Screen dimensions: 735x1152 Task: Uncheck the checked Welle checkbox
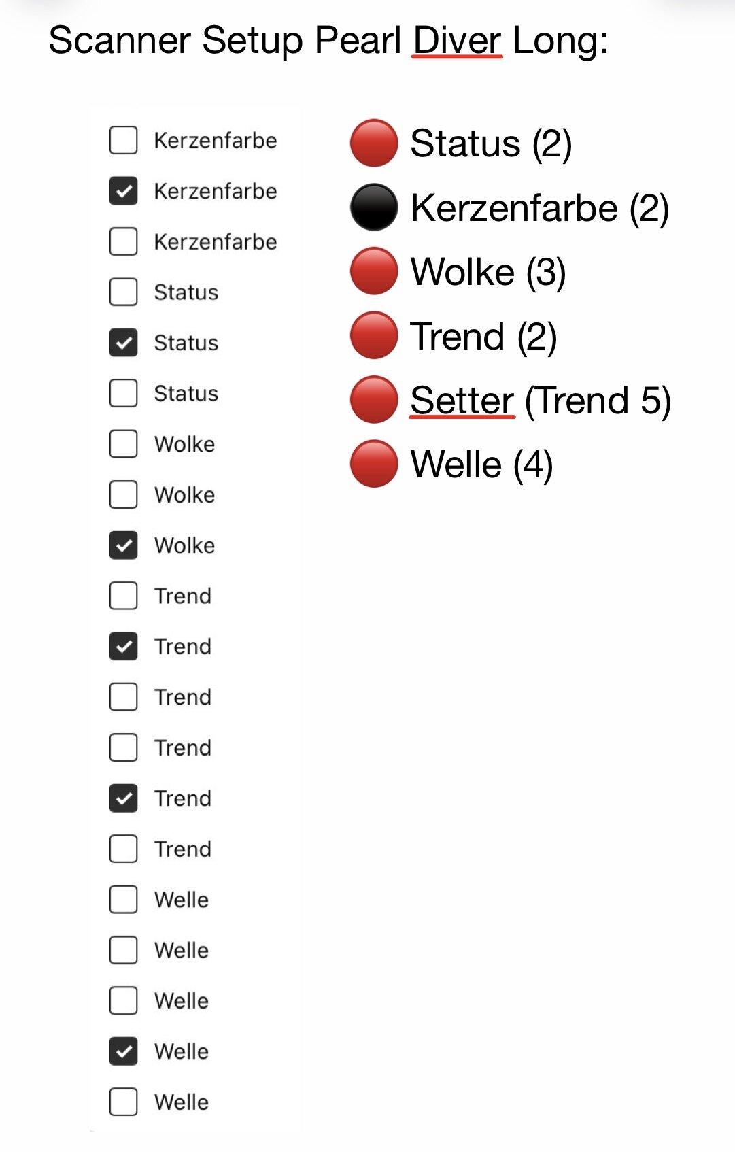pos(123,1051)
